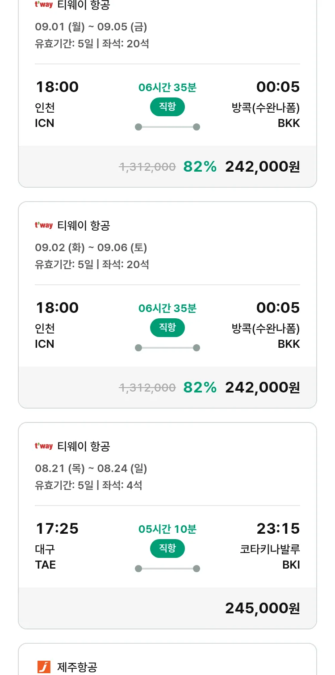
Task: Select the 245,000원 price for Kota Kinabalu
Action: point(262,608)
